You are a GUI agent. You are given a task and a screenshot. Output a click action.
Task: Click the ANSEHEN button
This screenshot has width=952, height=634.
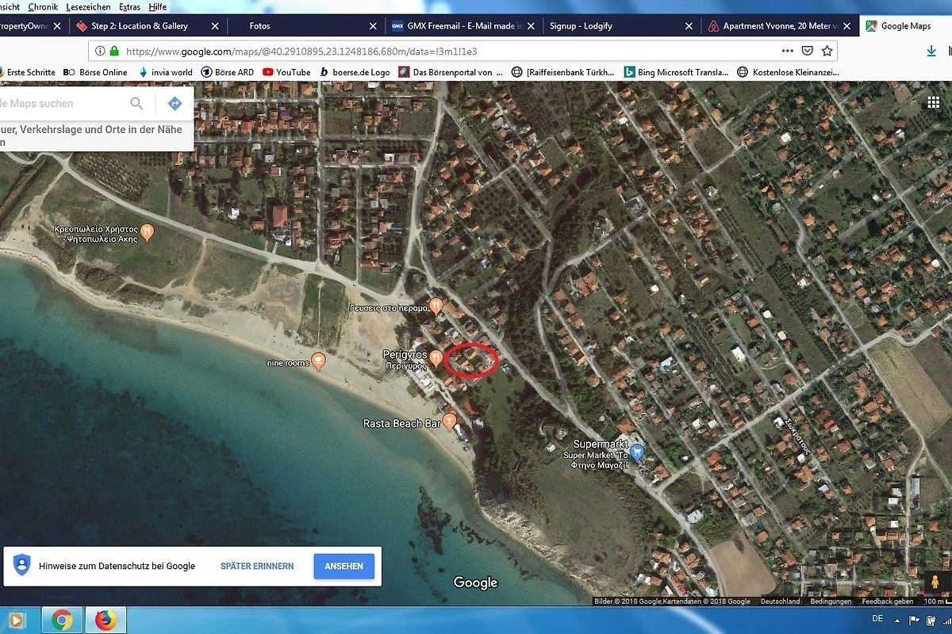point(344,566)
